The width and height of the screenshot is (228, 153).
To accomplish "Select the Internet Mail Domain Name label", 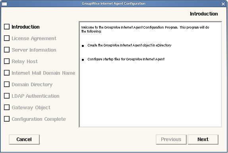I will 43,73.
